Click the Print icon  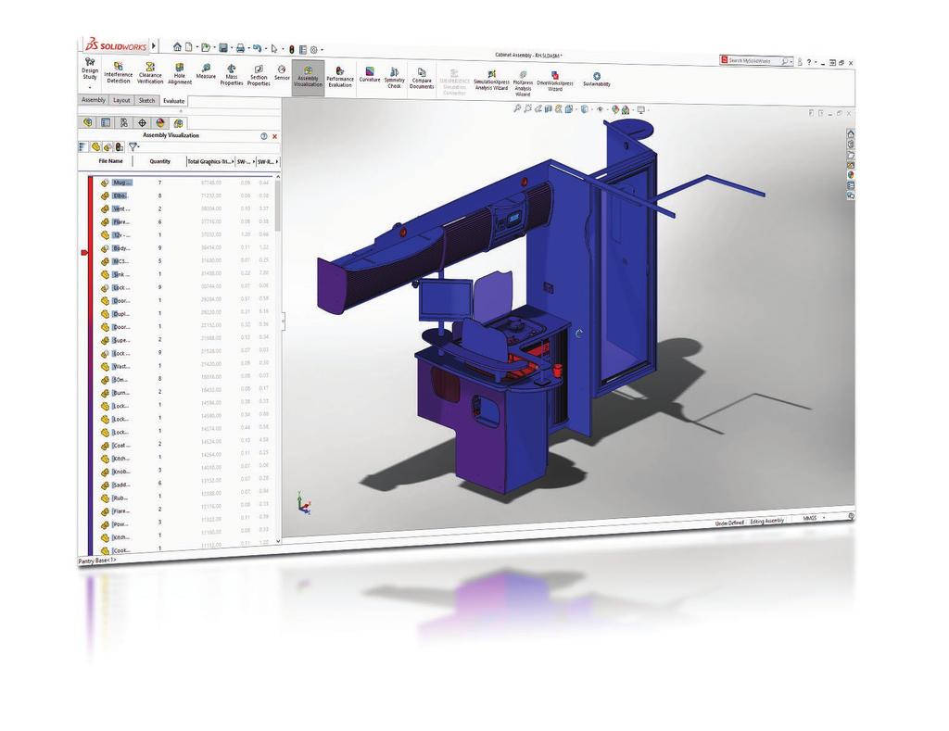(240, 48)
